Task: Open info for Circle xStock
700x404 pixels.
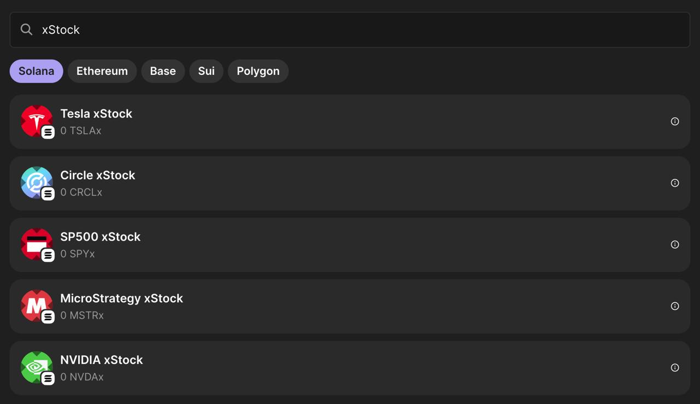Action: tap(675, 183)
